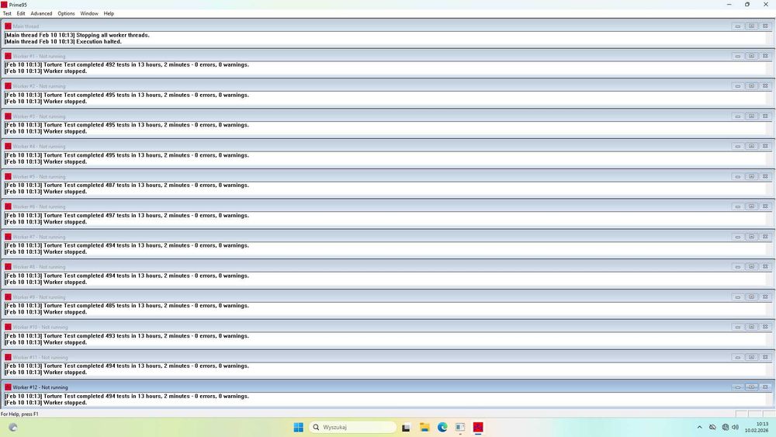This screenshot has width=776, height=437.
Task: Open the Windows Start menu
Action: tap(299, 427)
